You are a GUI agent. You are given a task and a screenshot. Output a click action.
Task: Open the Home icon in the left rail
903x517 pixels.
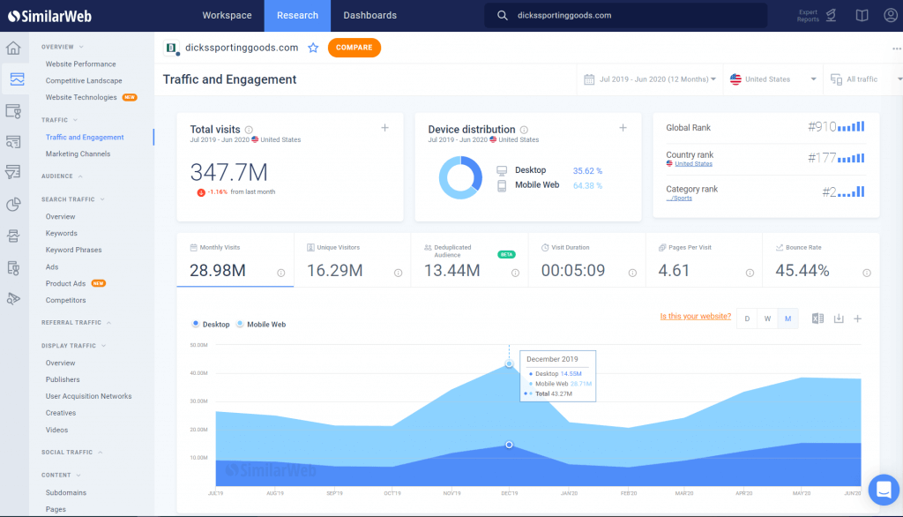(14, 48)
